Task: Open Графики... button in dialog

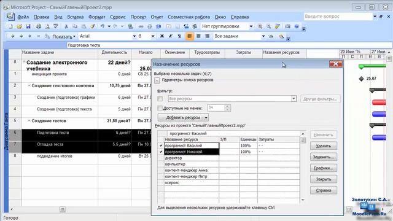Action: (x=324, y=168)
